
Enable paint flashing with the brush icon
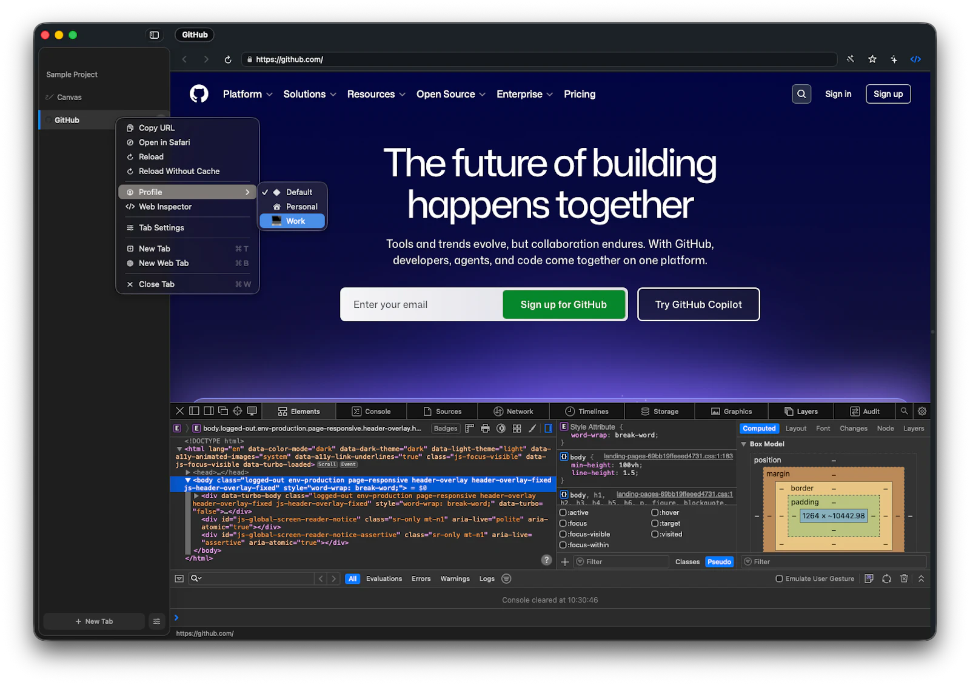(x=532, y=428)
